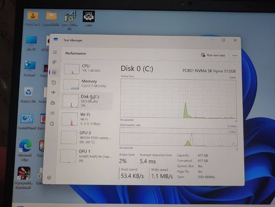Select GPU 1 Intel Iris Xe entry
The width and height of the screenshot is (275, 207).
[x=85, y=156]
